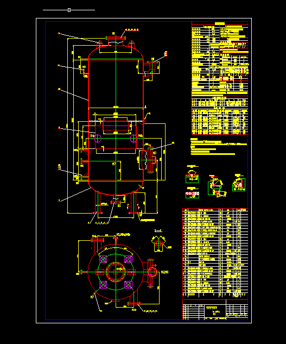Viewport: 286px width, 344px height.
Task: Click the "M3,M9" label in the plan view
Action: pos(164,272)
